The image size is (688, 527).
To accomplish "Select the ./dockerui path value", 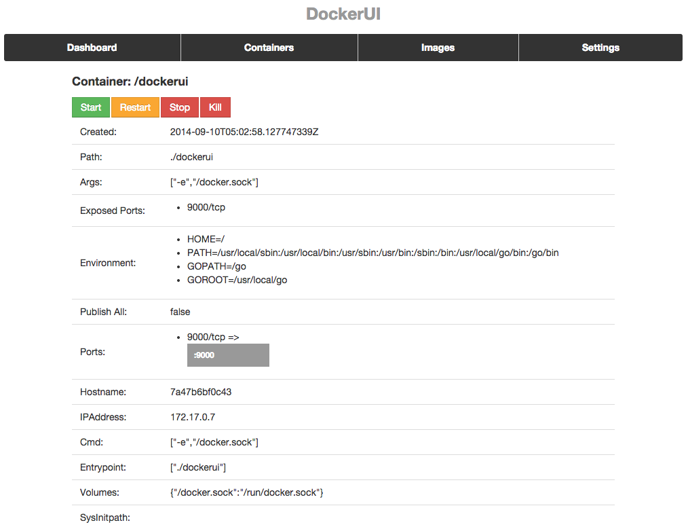I will [191, 157].
